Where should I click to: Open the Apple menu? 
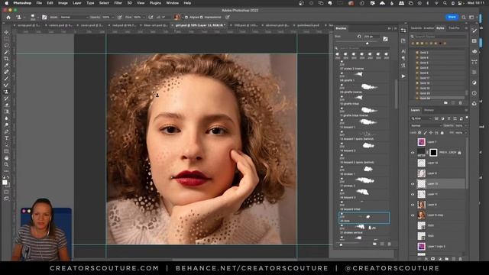click(x=6, y=3)
